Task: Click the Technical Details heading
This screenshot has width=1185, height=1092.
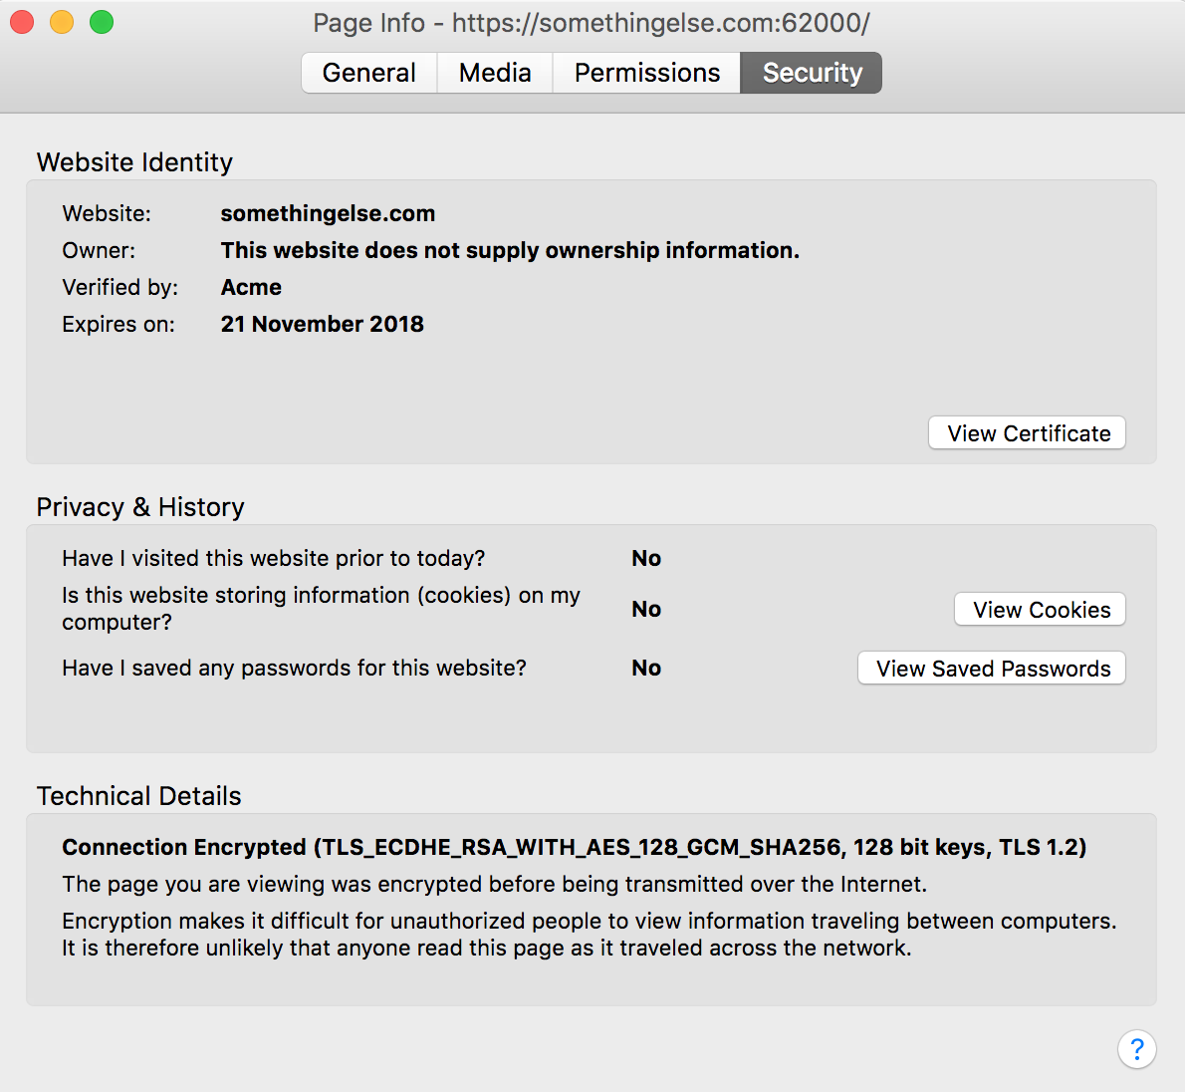Action: pos(138,796)
